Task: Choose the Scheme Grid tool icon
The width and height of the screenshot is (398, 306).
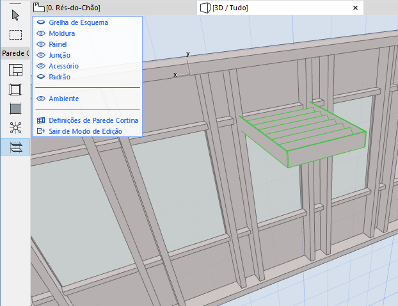Action: 15,70
